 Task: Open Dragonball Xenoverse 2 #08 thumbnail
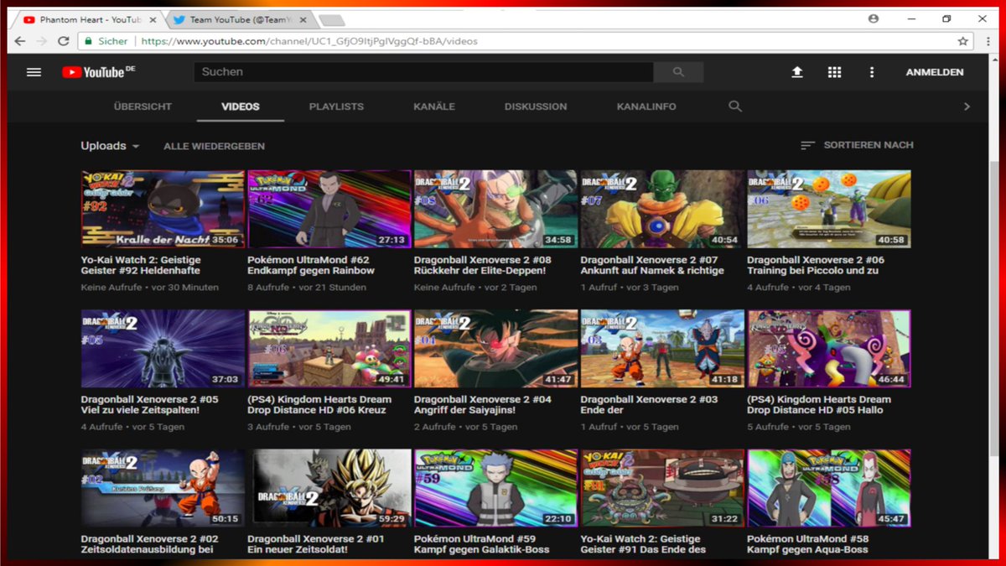coord(495,210)
